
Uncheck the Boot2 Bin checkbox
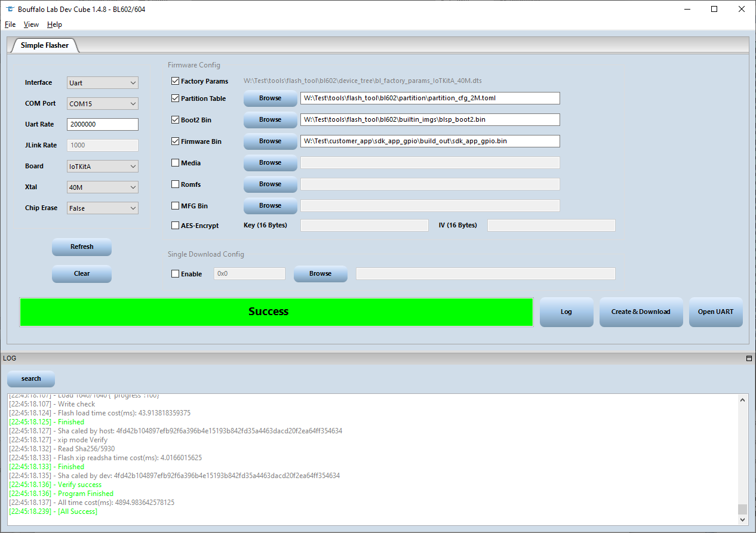click(x=175, y=120)
